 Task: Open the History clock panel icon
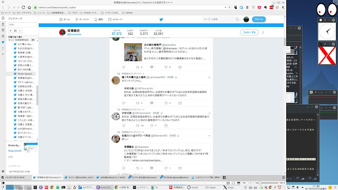click(3, 36)
